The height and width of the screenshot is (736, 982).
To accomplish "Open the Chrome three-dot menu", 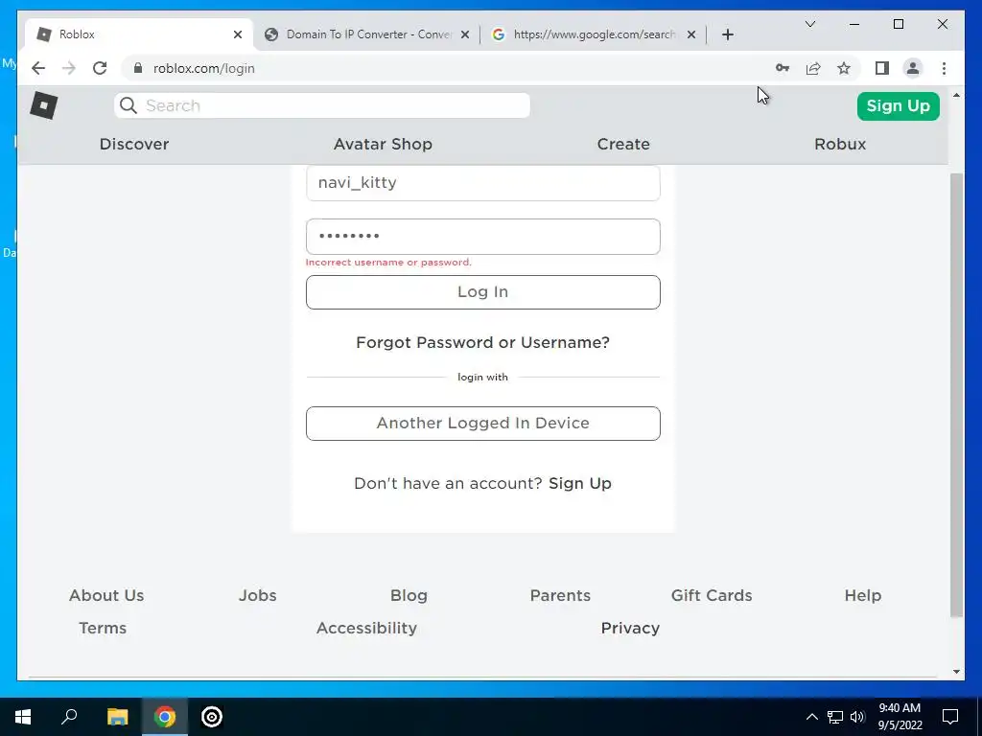I will [944, 68].
